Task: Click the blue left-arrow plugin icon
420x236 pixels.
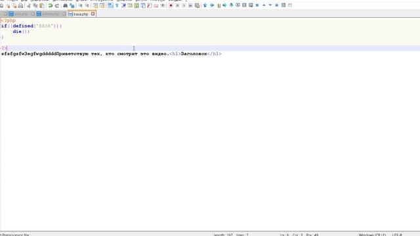Action: 212,5
